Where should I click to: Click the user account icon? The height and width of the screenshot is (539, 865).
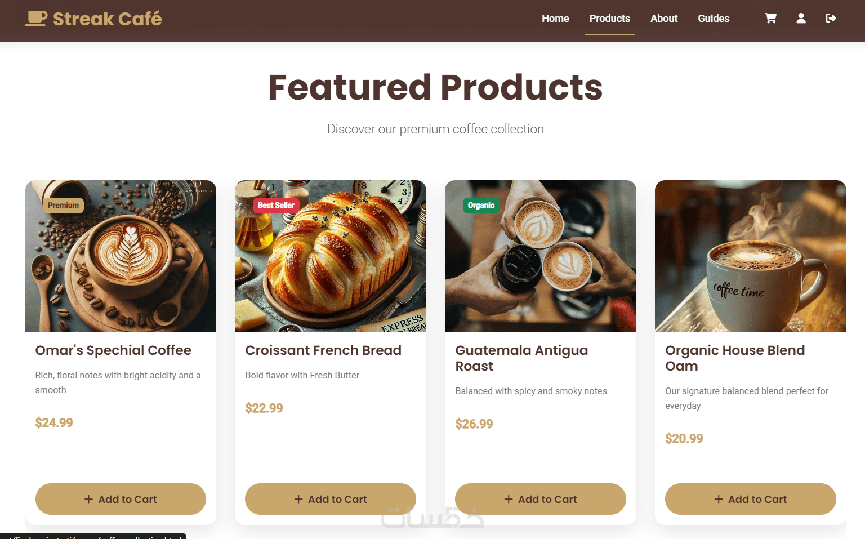801,19
